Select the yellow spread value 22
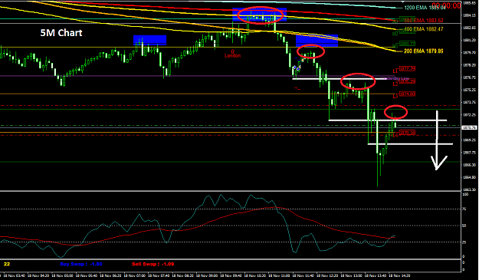479x280 pixels. click(x=7, y=264)
